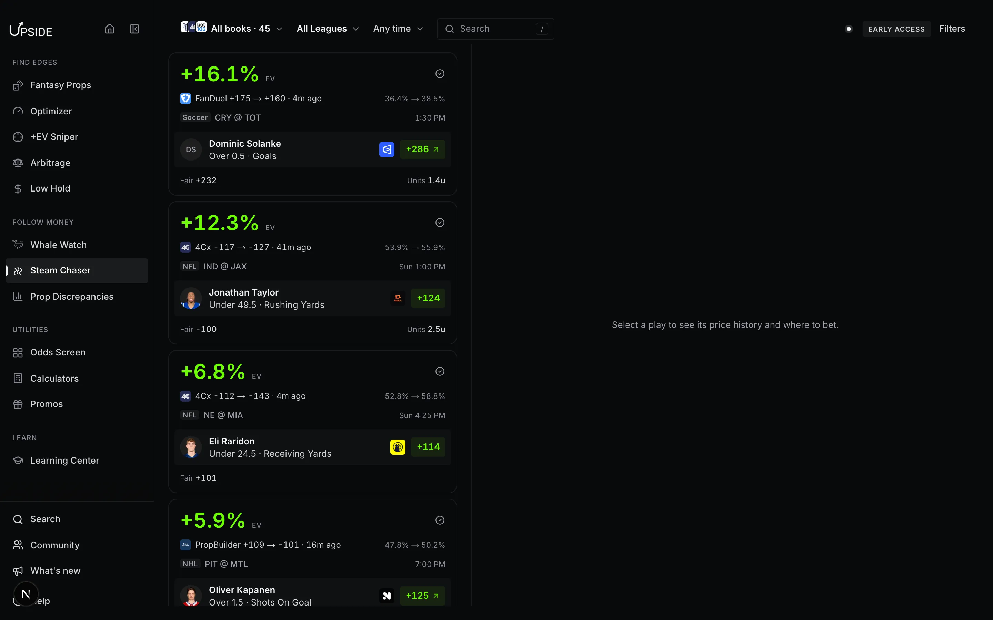Click the sportsbook icon beside +124 odds
Viewport: 993px width, 620px height.
398,298
